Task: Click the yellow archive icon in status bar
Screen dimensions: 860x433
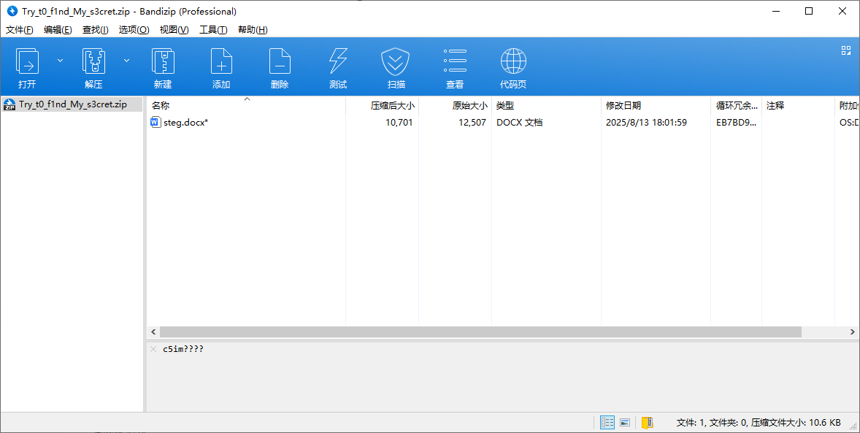Action: pyautogui.click(x=648, y=423)
